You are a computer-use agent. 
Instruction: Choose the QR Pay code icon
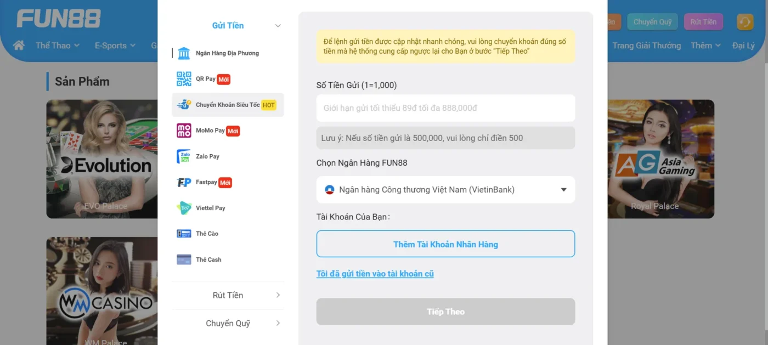(184, 79)
